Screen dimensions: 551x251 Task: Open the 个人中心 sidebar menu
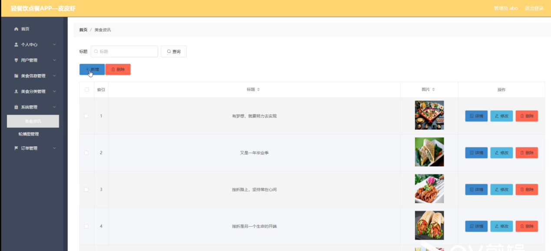pos(33,45)
